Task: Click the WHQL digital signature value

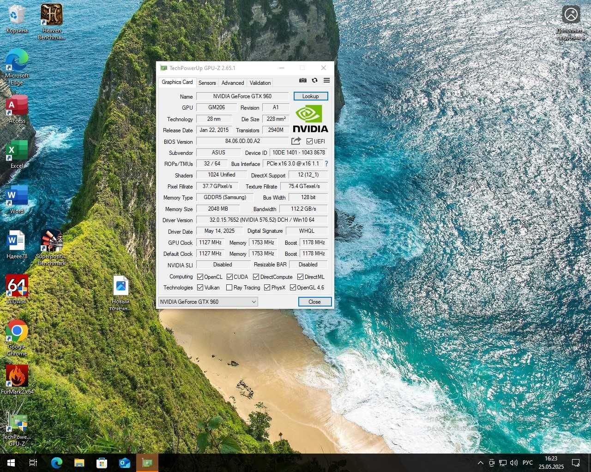Action: [x=307, y=231]
